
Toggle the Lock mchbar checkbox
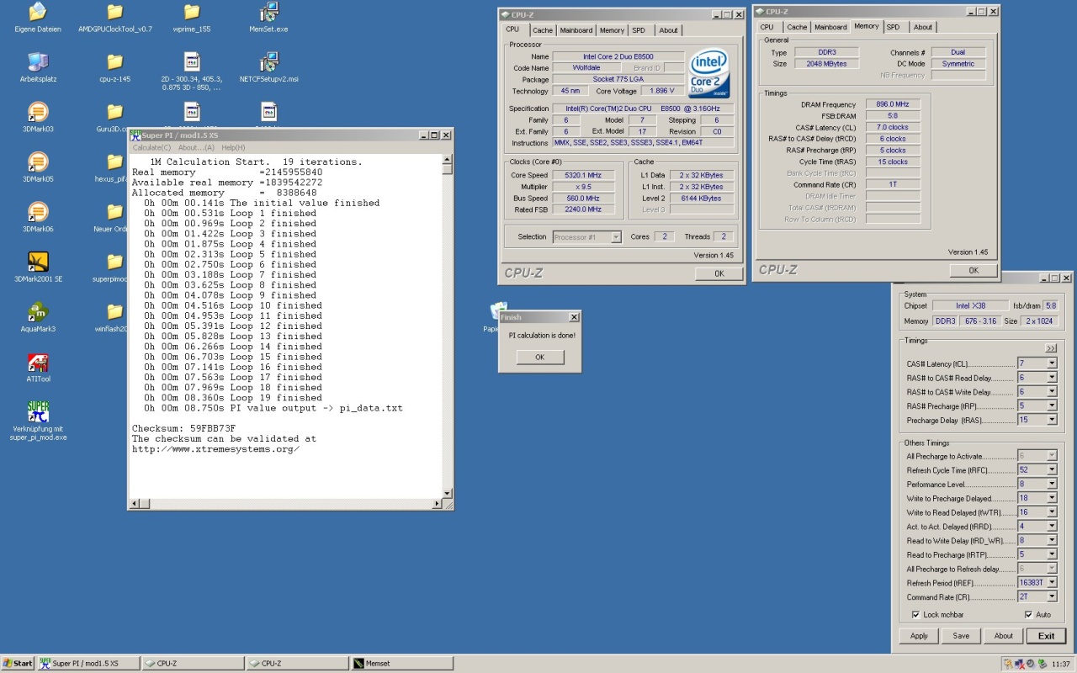point(916,614)
